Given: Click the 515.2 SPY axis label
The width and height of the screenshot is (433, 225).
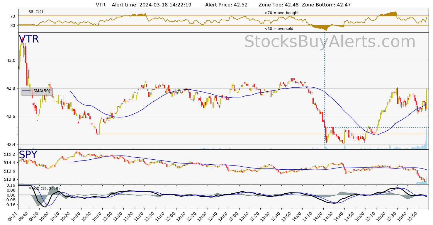Looking at the screenshot, I should [10, 154].
